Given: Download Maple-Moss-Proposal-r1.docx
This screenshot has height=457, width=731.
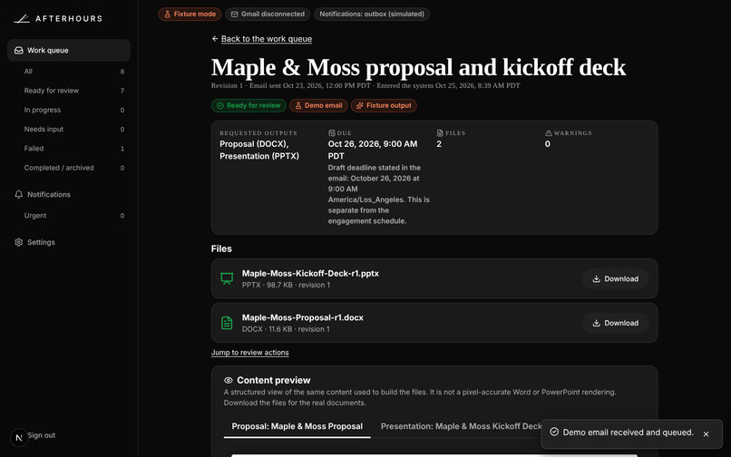Looking at the screenshot, I should (x=615, y=323).
